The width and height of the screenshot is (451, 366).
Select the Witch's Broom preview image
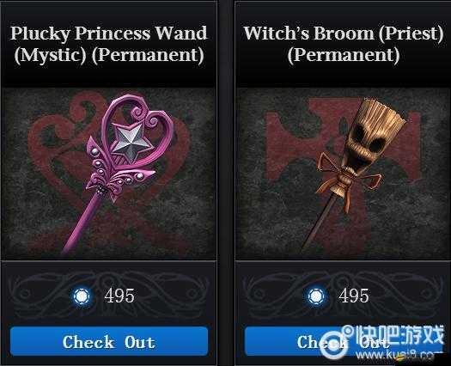pyautogui.click(x=343, y=174)
